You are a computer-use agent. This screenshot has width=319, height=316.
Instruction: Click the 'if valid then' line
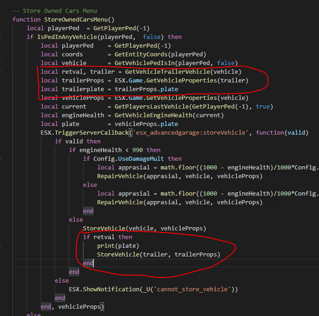click(77, 142)
